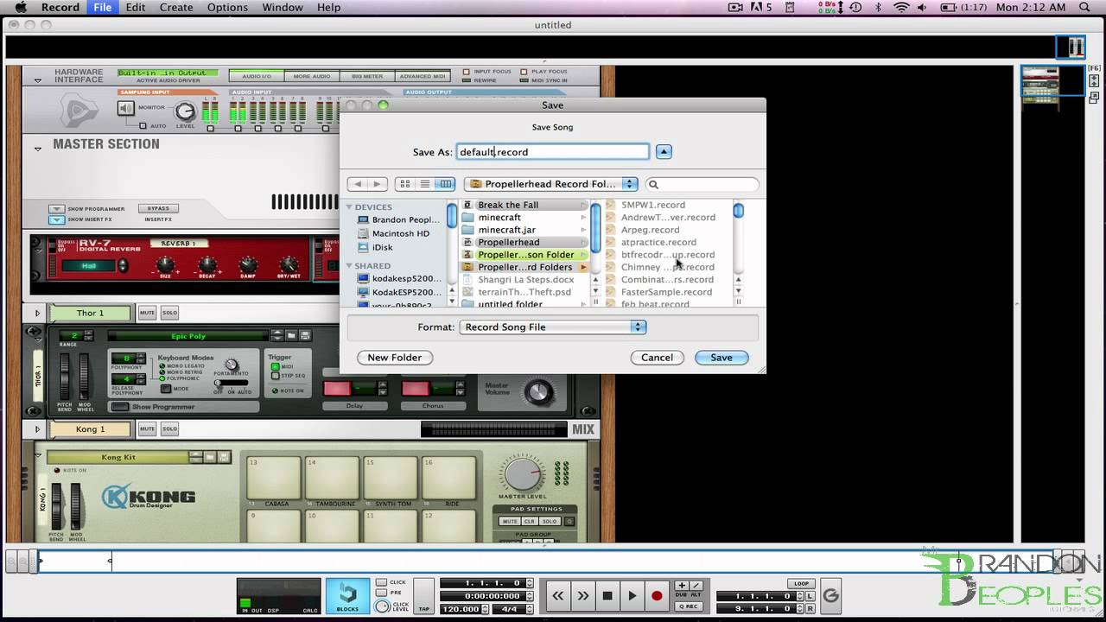Collapse the Hardware Interface panel
The height and width of the screenshot is (622, 1106).
tap(37, 80)
